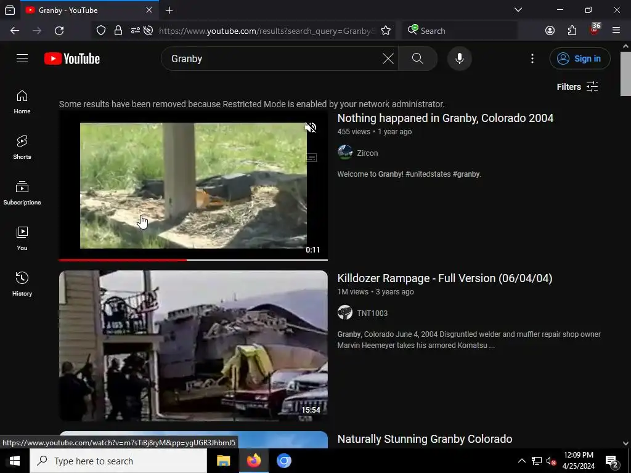
Task: Focus the Firefox URL address field
Action: (x=266, y=31)
